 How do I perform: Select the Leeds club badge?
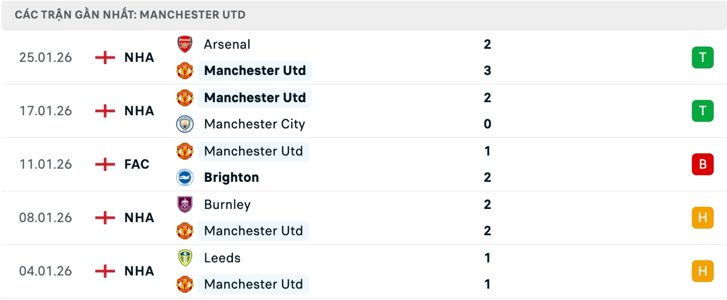184,258
